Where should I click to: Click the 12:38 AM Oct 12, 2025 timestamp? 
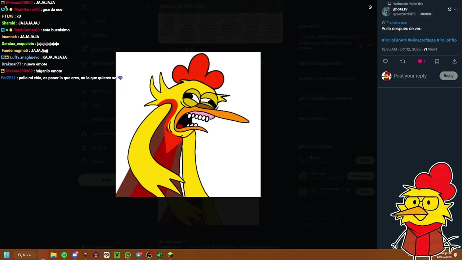click(401, 49)
